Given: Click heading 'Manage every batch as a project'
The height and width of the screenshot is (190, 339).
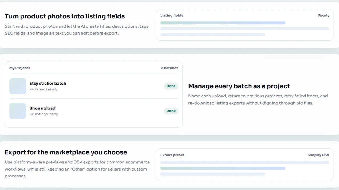Looking at the screenshot, I should point(239,86).
